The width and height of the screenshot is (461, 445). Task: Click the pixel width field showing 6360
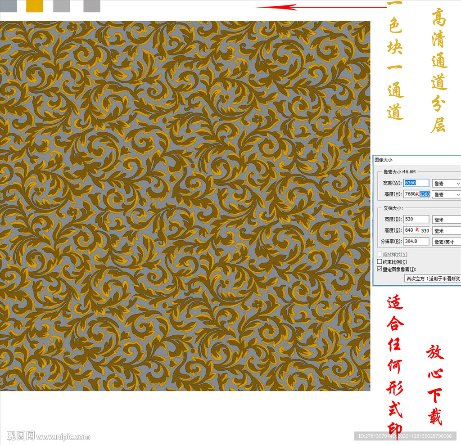(x=416, y=183)
